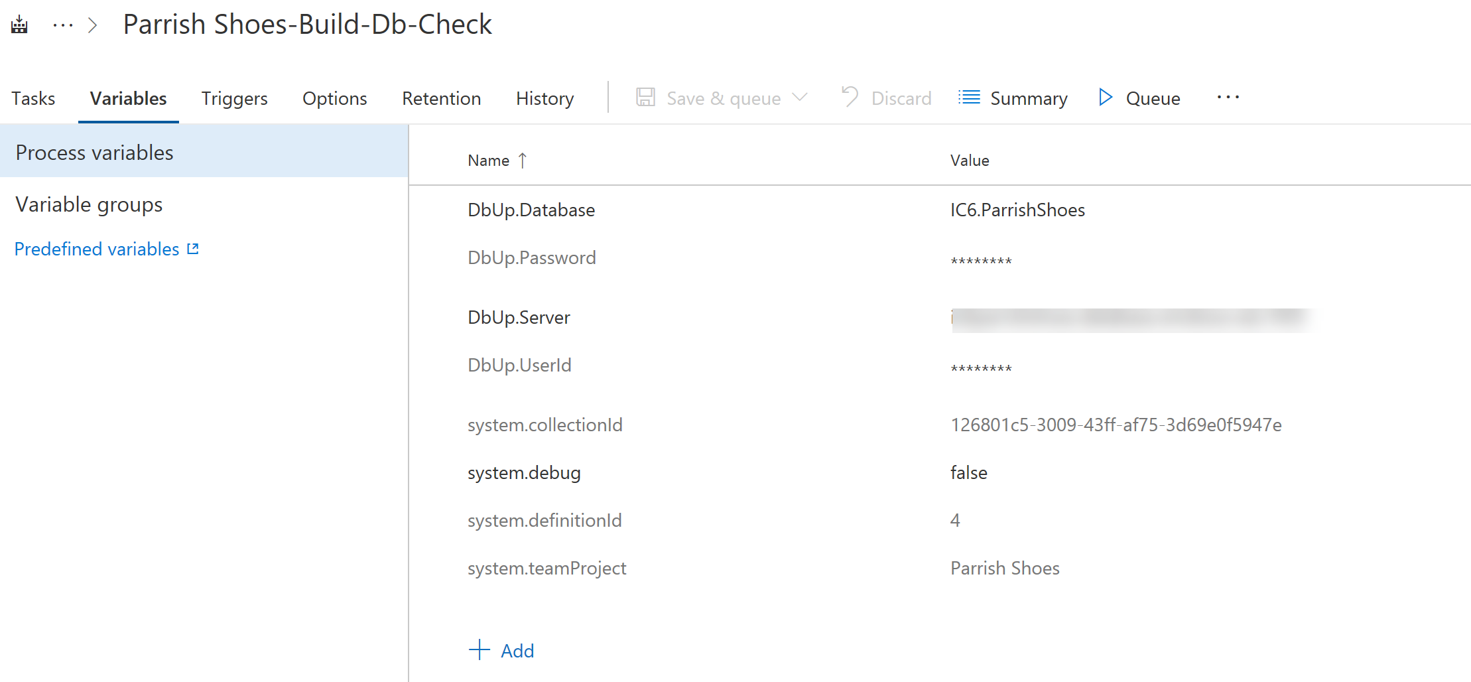This screenshot has height=682, width=1471.
Task: Click the Queue play icon
Action: click(x=1105, y=98)
